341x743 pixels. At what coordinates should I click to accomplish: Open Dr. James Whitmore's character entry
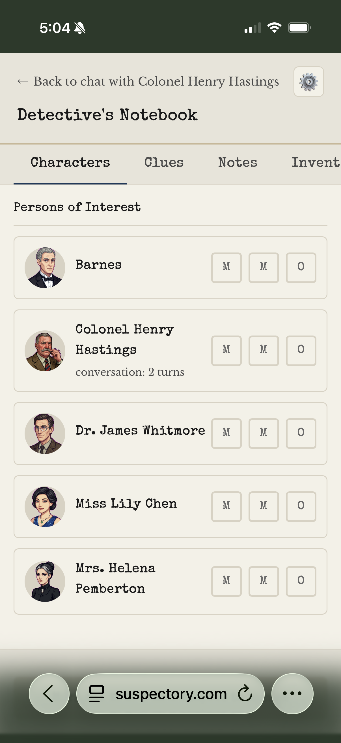point(140,431)
